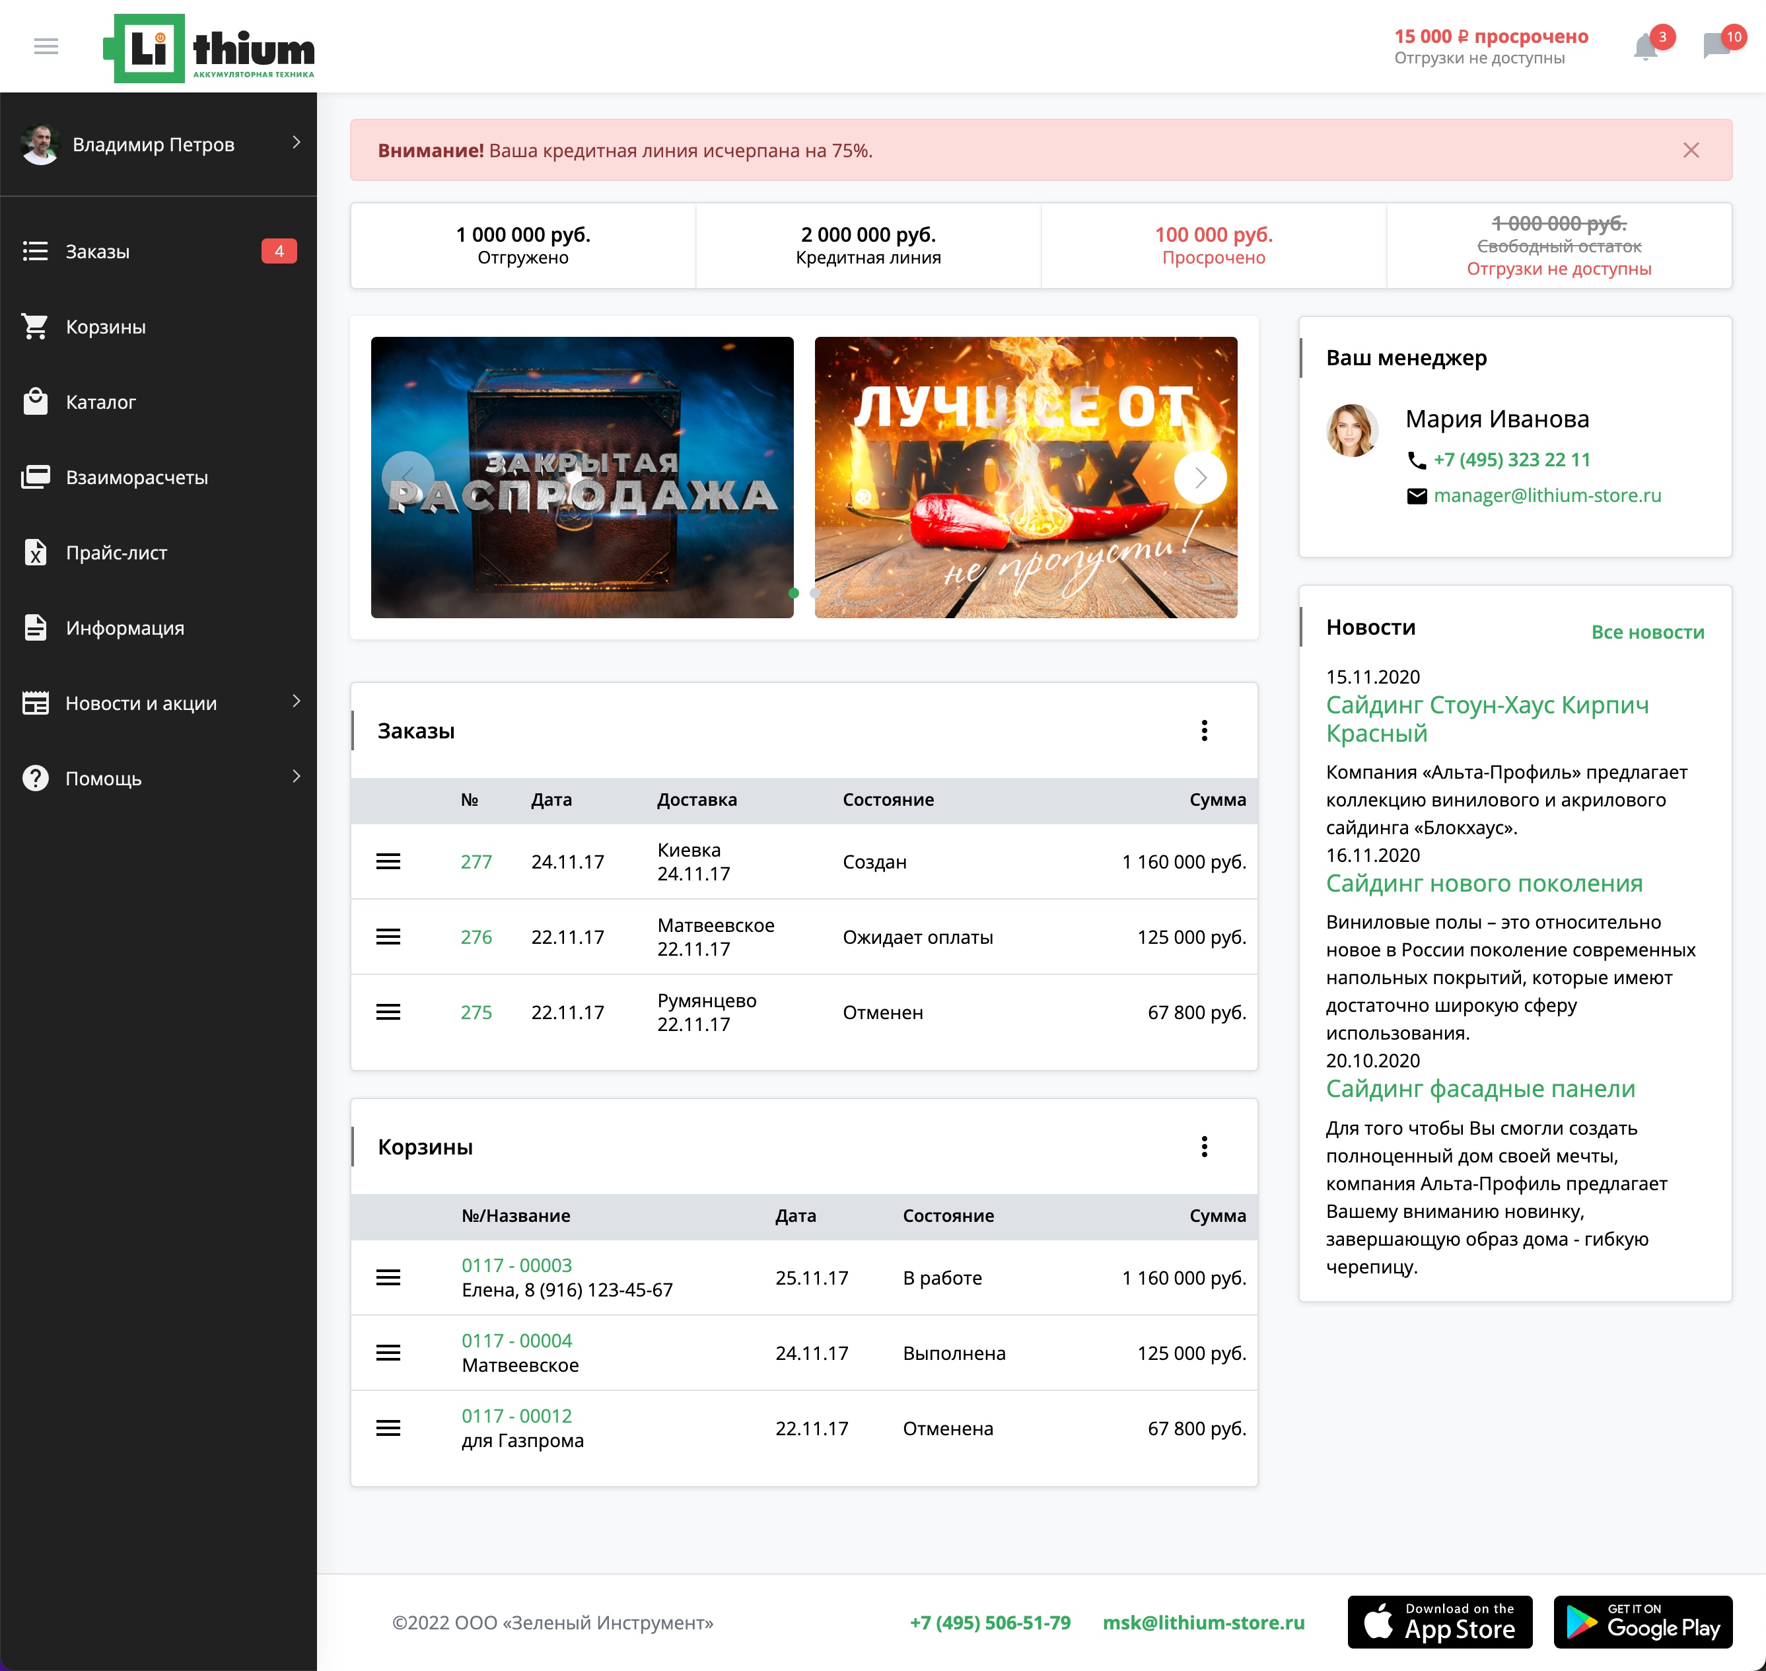Click drag handle icon for order 277
The image size is (1766, 1671).
coord(388,862)
